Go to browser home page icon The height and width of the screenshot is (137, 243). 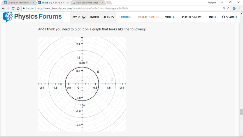coord(18,9)
